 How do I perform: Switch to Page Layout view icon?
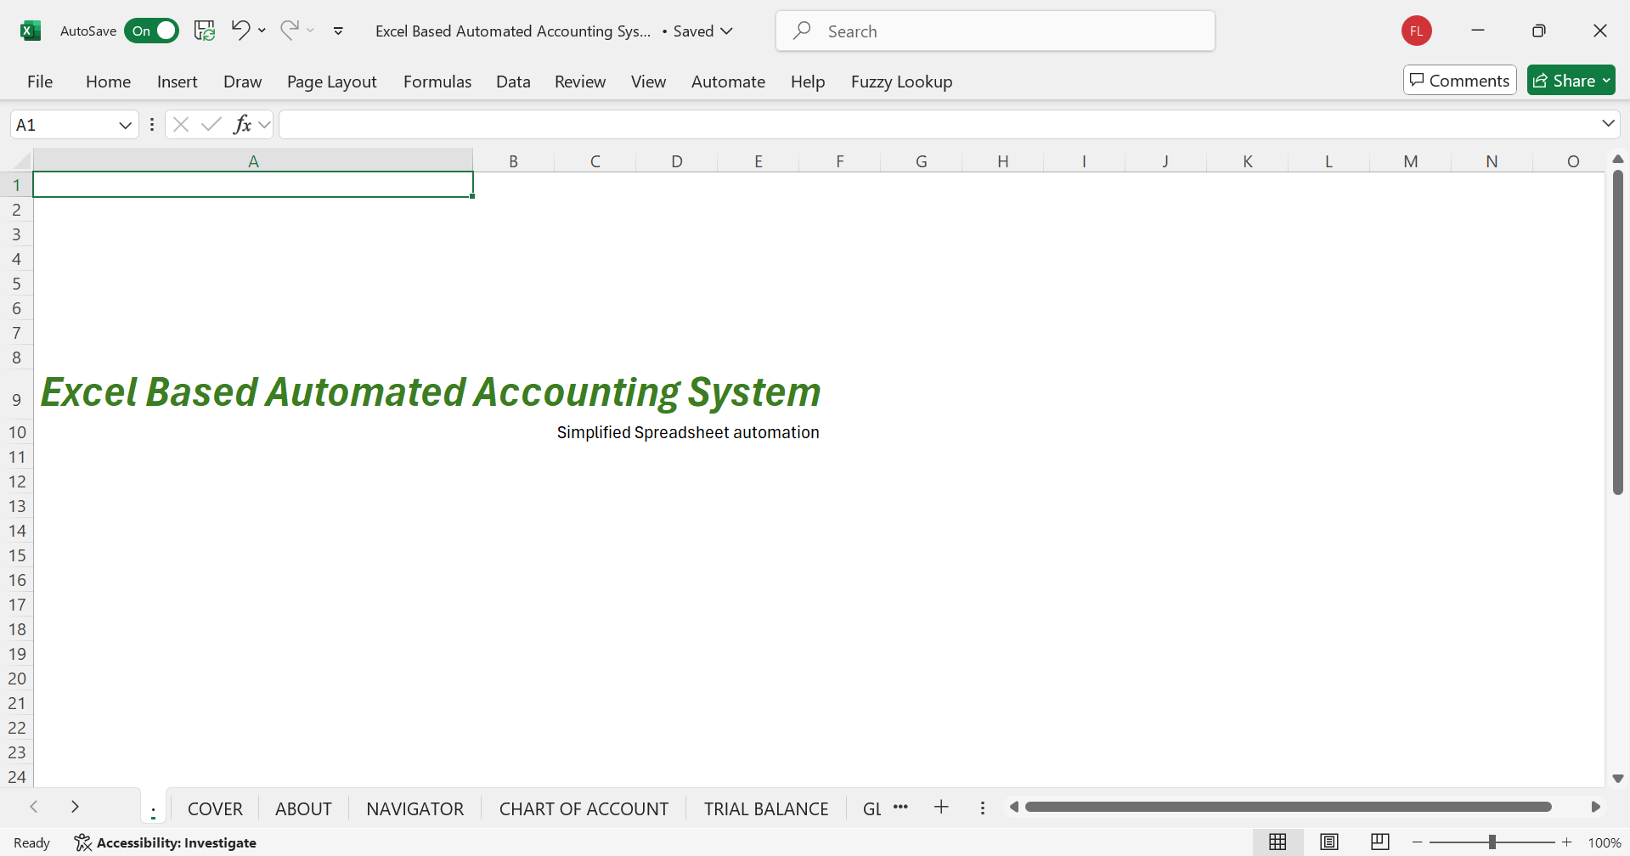1329,842
